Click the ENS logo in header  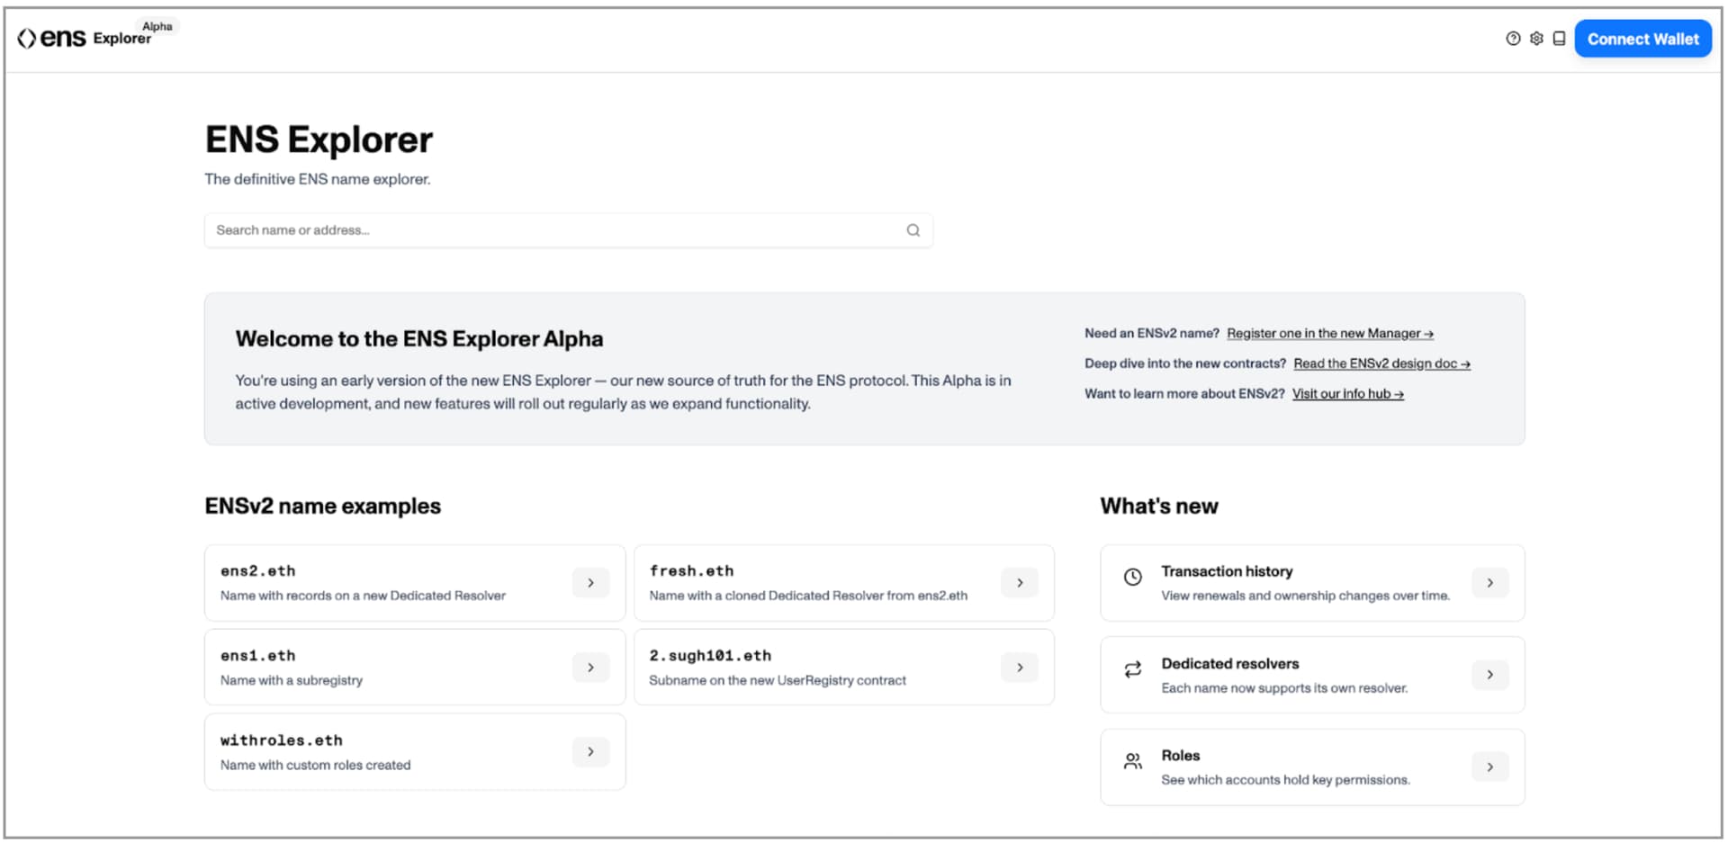[x=52, y=38]
